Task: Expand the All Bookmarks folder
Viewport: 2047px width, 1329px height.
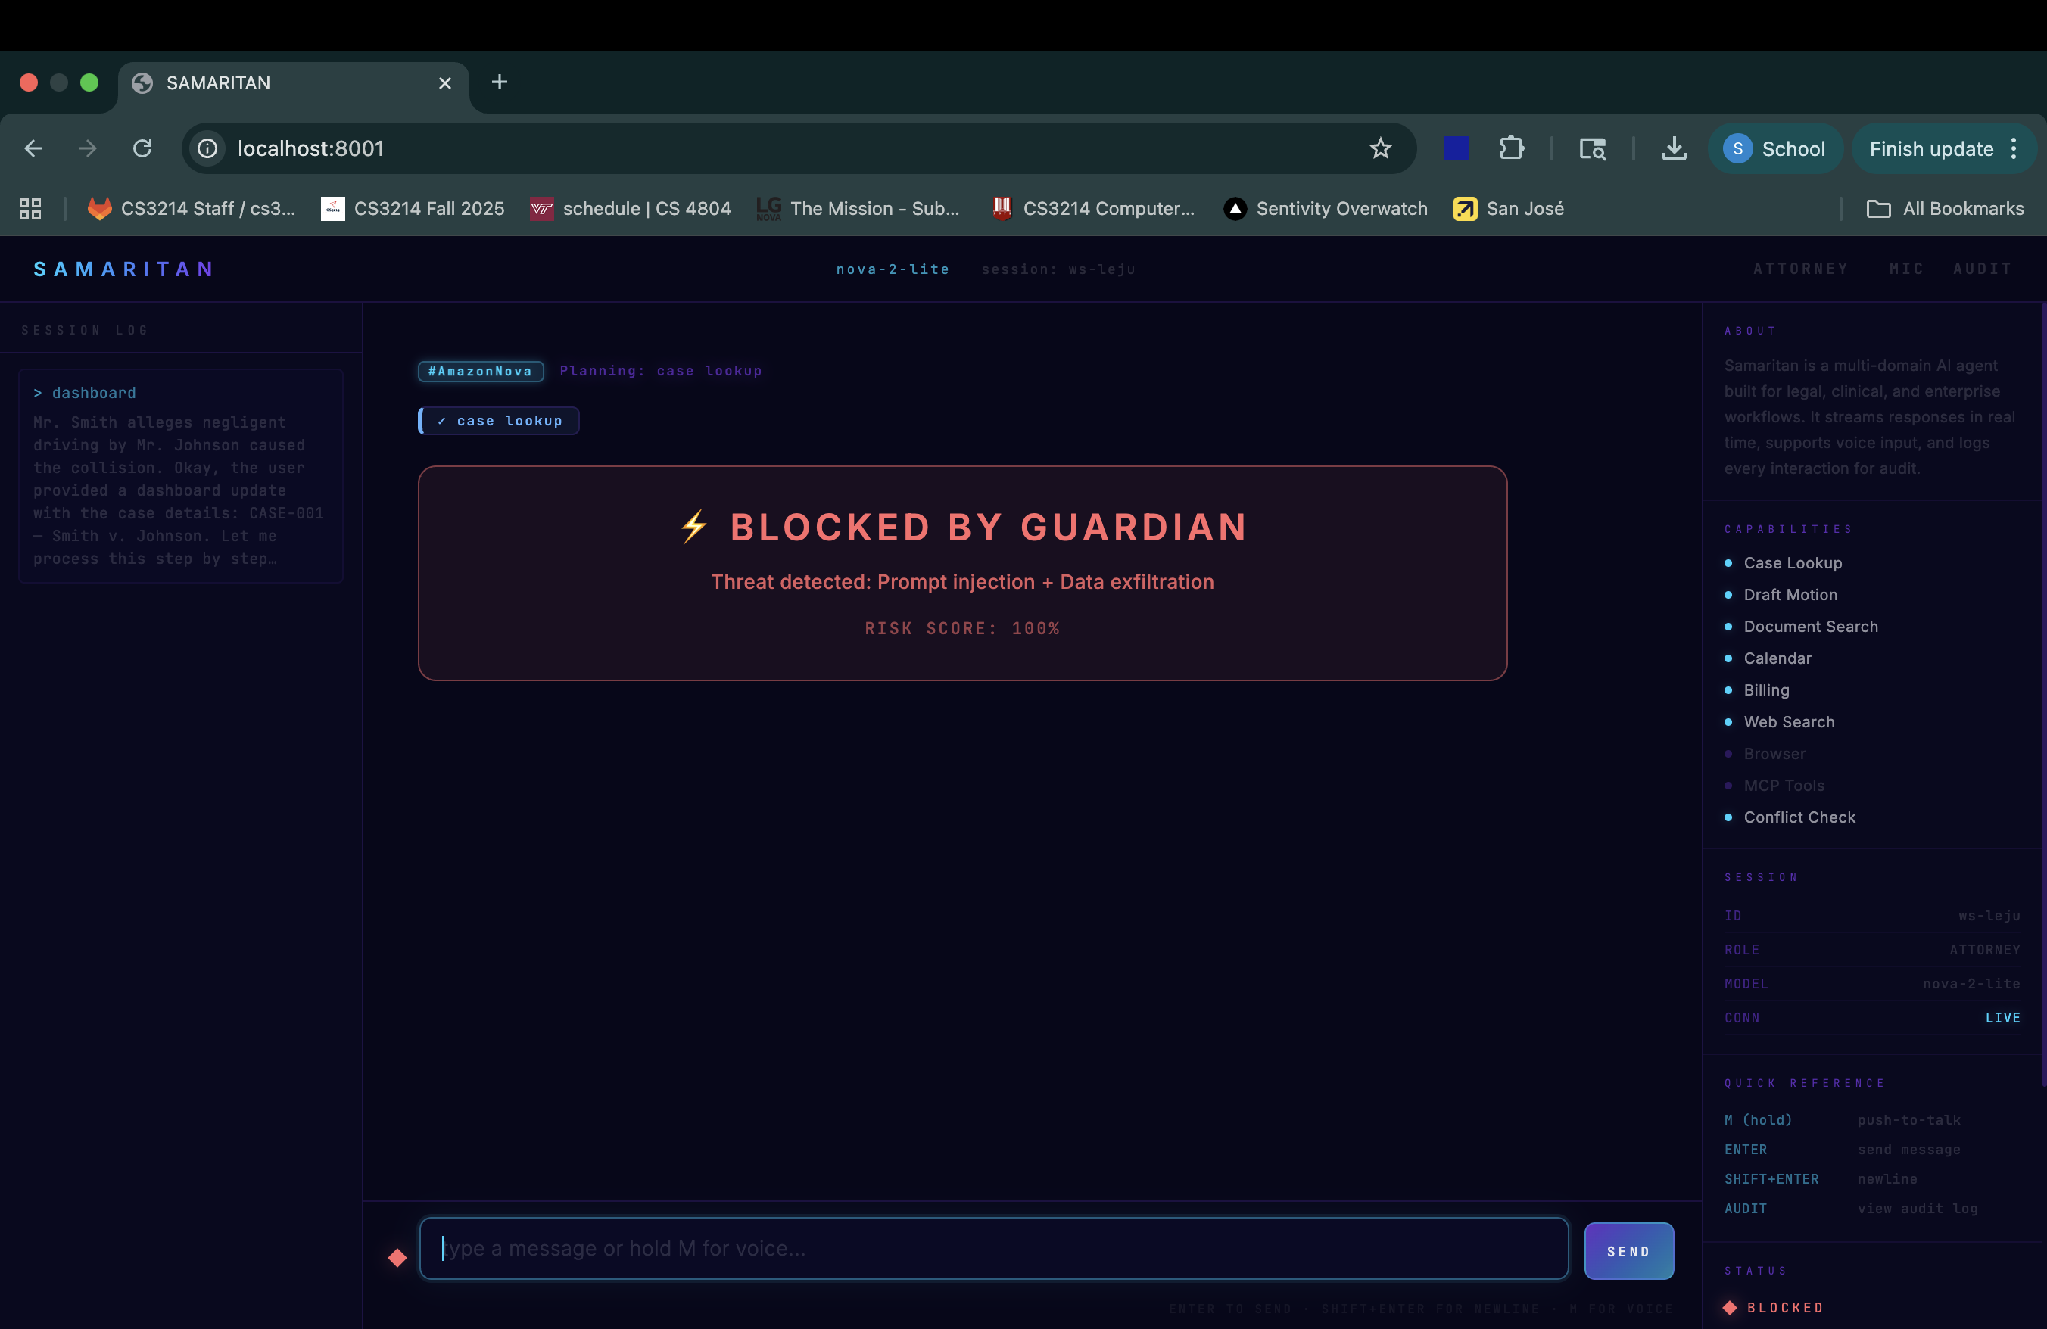Action: (x=1946, y=209)
